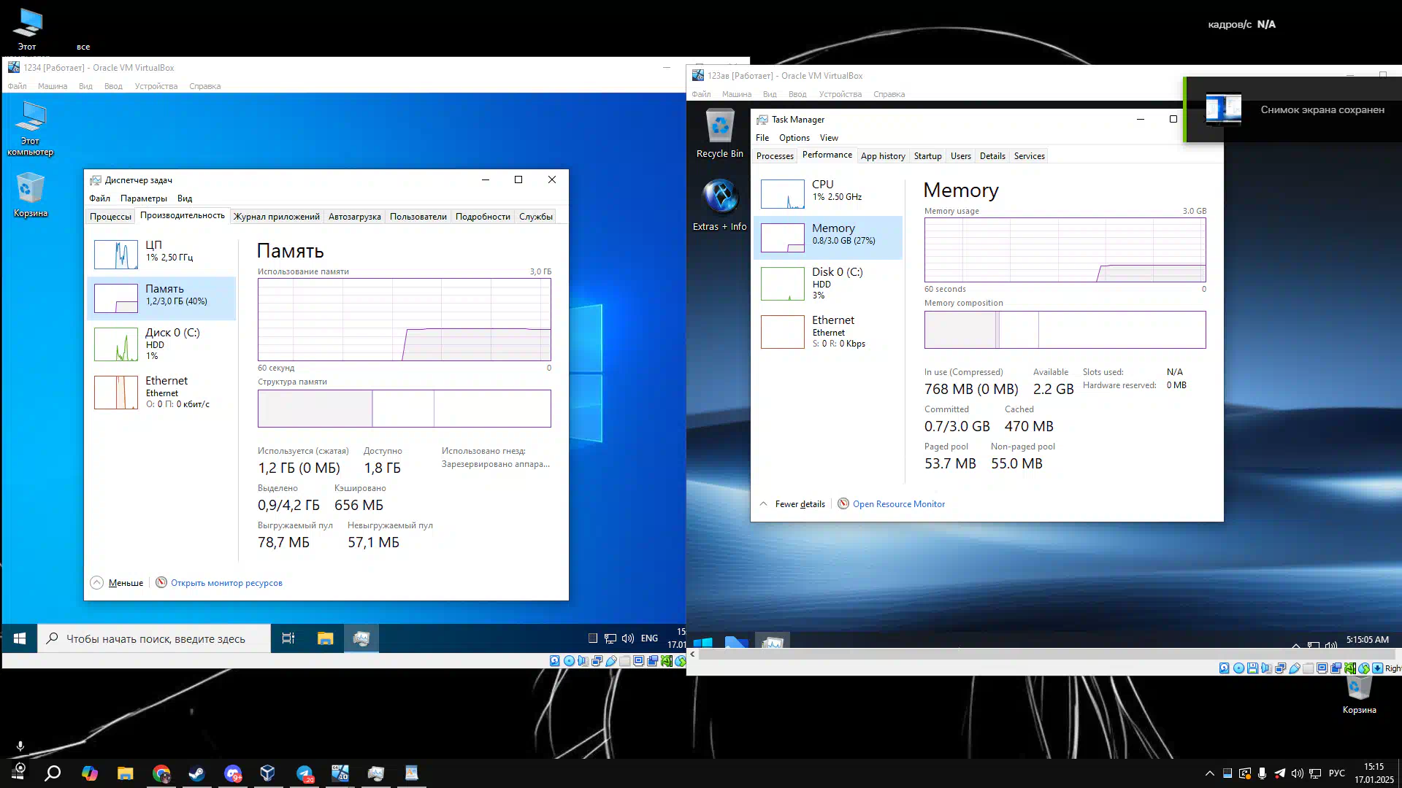Open the Открыть монитор ресурсов link
This screenshot has height=788, width=1402.
pos(226,583)
